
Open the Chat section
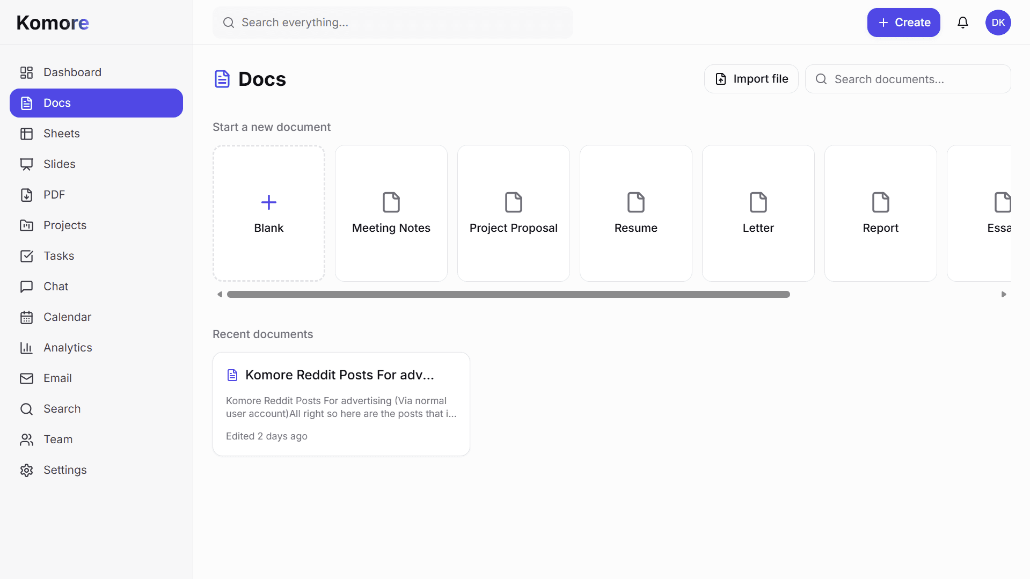(x=55, y=286)
